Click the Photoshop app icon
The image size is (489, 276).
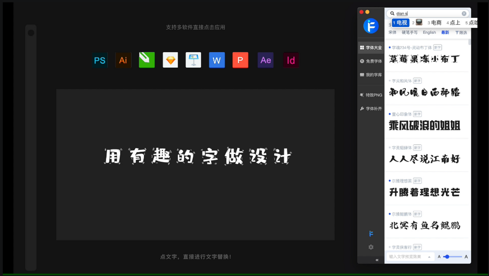[x=99, y=60]
